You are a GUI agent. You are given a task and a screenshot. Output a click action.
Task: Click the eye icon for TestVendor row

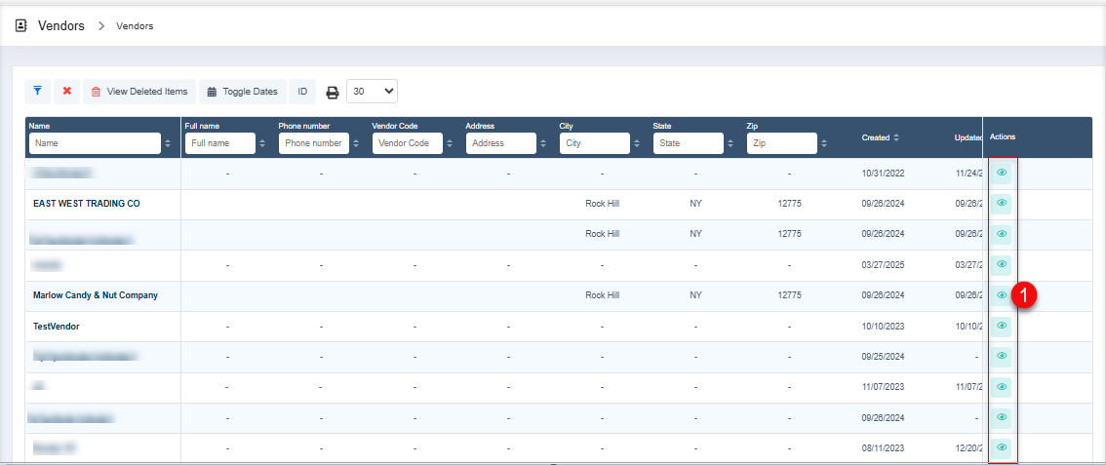coord(1001,326)
